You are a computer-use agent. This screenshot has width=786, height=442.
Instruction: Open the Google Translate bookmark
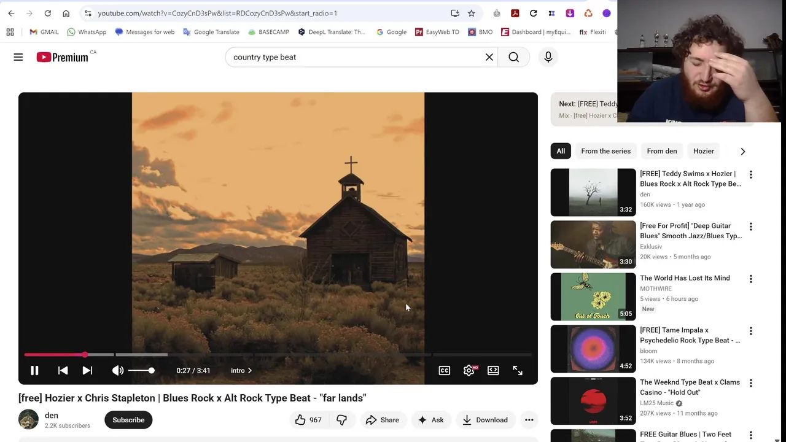tap(211, 32)
